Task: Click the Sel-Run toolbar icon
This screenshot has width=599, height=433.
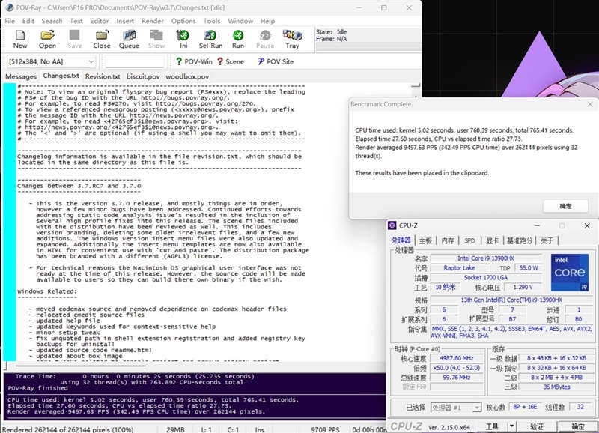Action: click(x=210, y=39)
